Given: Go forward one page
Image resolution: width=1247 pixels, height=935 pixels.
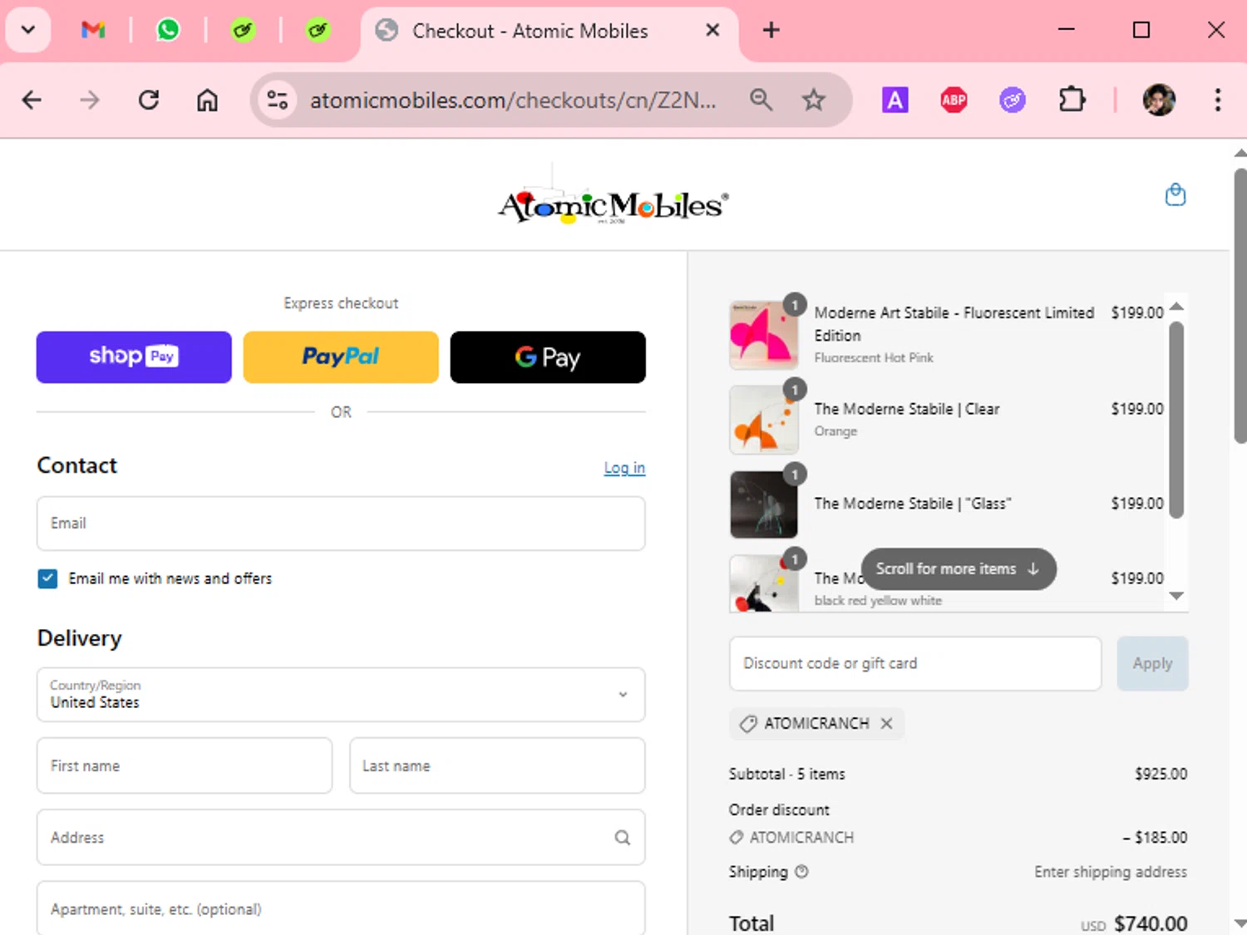Looking at the screenshot, I should (x=89, y=101).
